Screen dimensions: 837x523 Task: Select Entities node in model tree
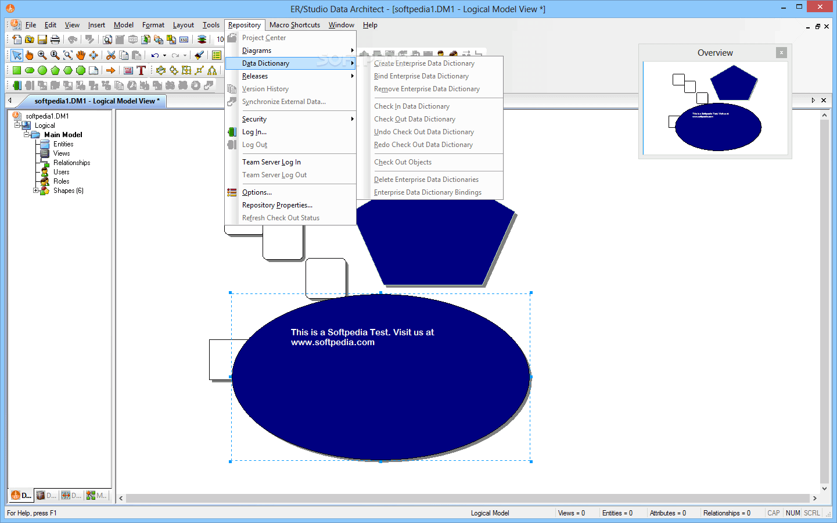pyautogui.click(x=63, y=144)
